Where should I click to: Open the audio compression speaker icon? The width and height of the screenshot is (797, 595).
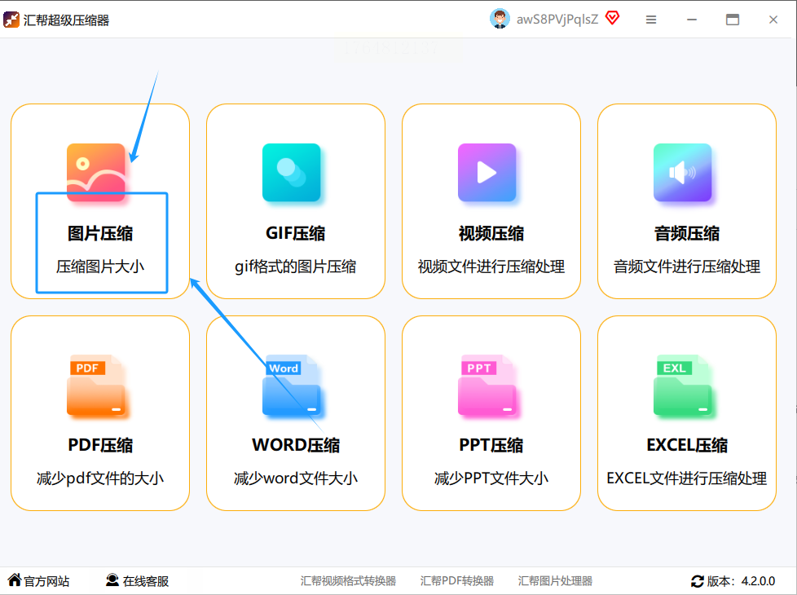[x=683, y=173]
